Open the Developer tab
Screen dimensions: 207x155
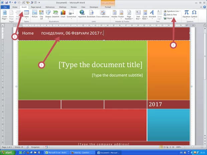(94, 7)
